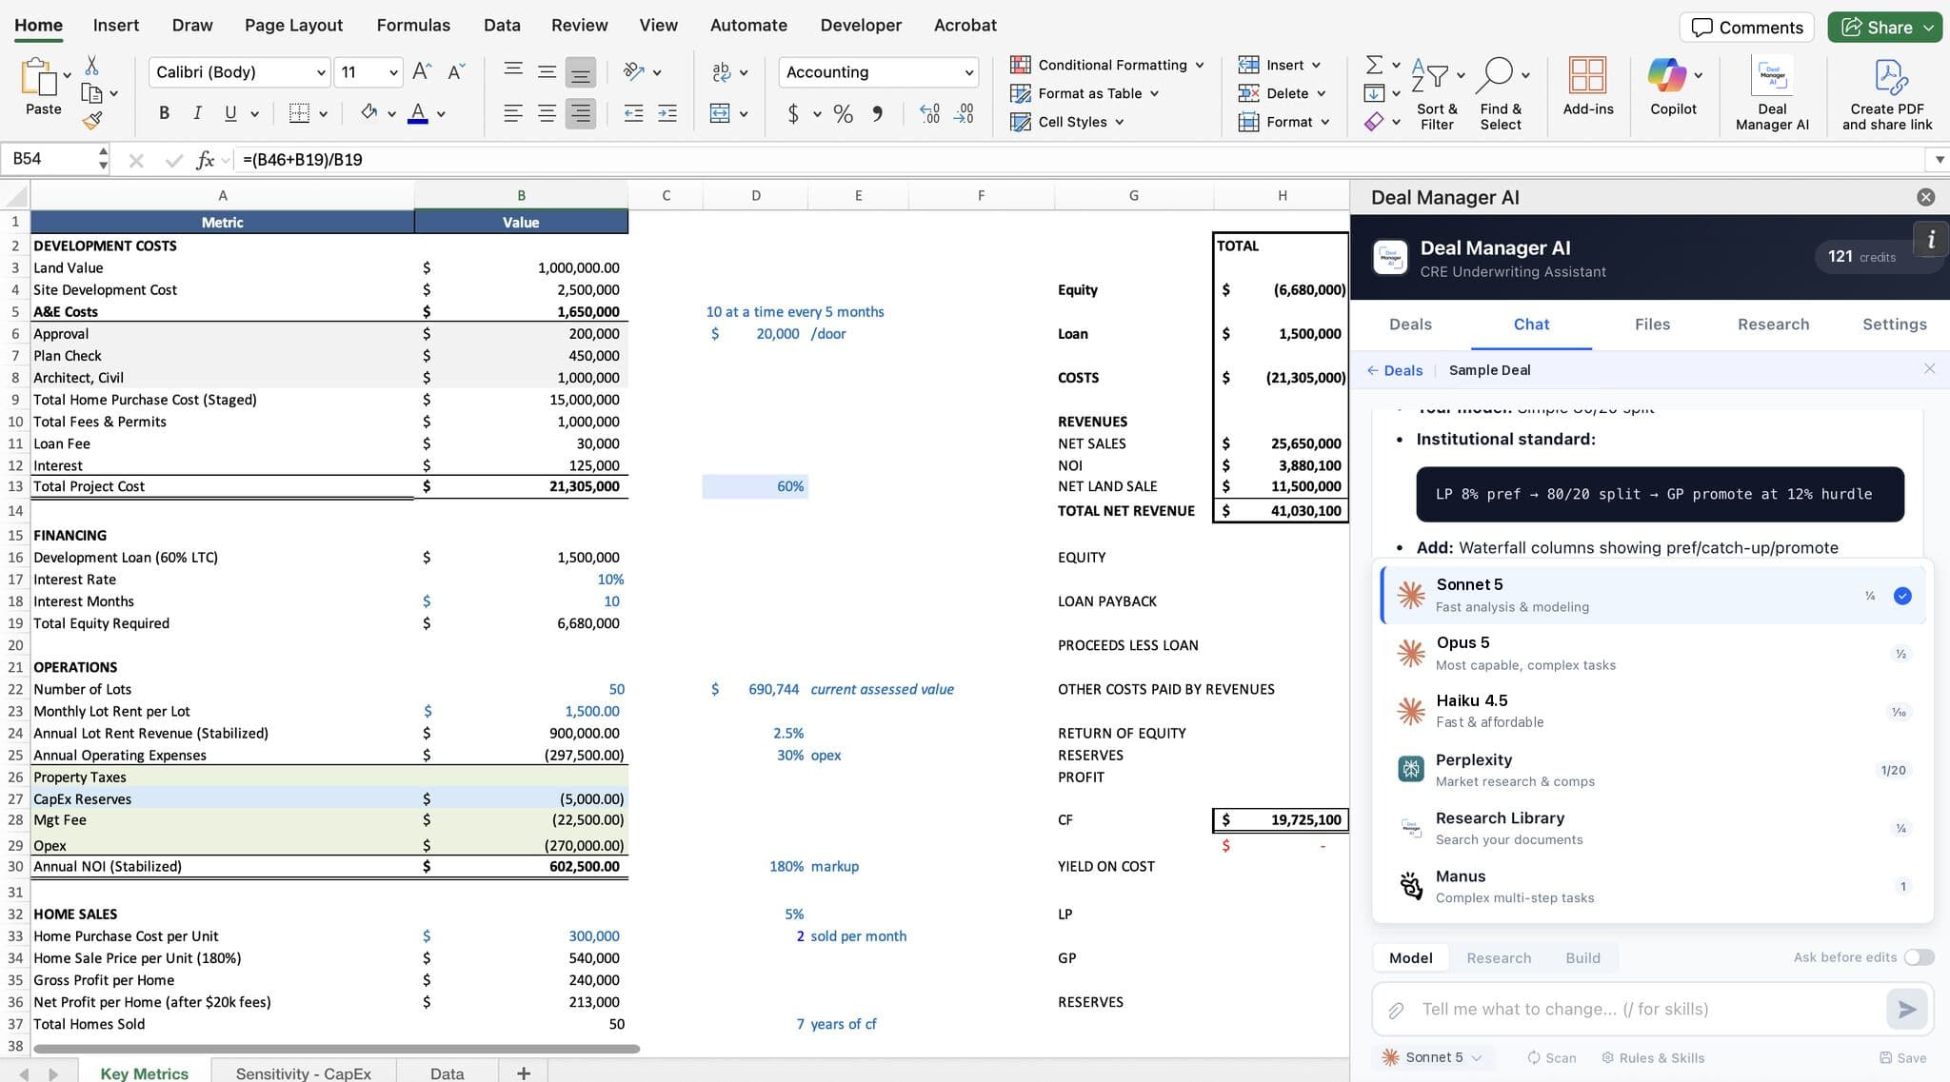Viewport: 1950px width, 1082px height.
Task: Open the Page Layout ribbon tab
Action: 293,26
